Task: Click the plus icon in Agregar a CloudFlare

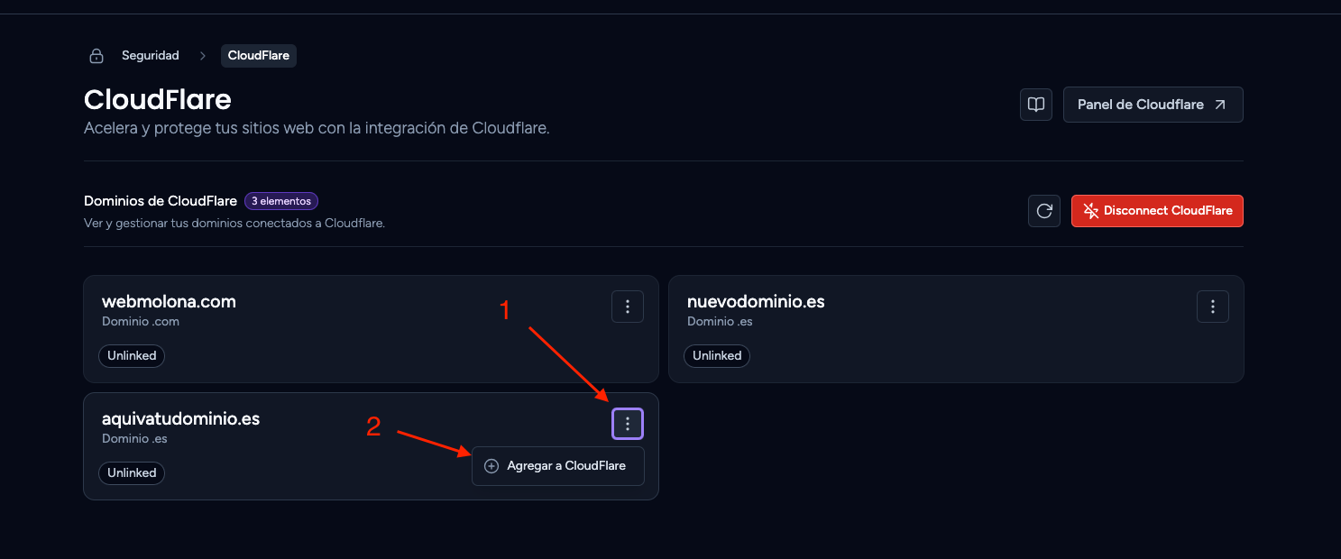Action: point(491,466)
